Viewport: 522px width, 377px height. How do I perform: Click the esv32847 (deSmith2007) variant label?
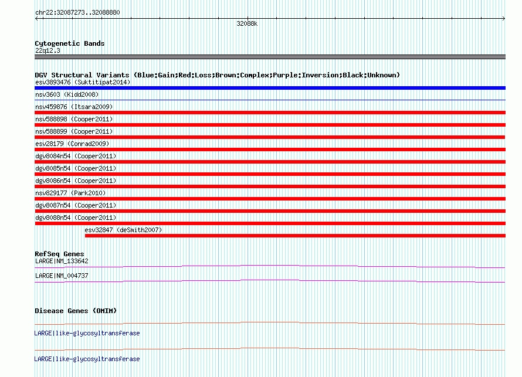123,230
